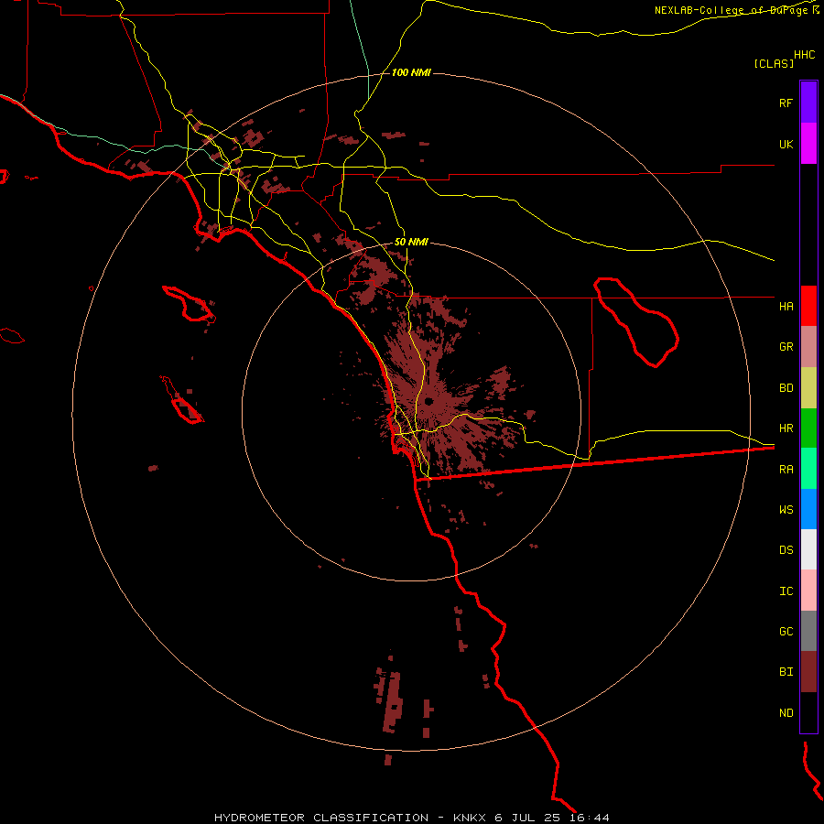Click the radar site center dot
The width and height of the screenshot is (824, 824).
click(428, 402)
